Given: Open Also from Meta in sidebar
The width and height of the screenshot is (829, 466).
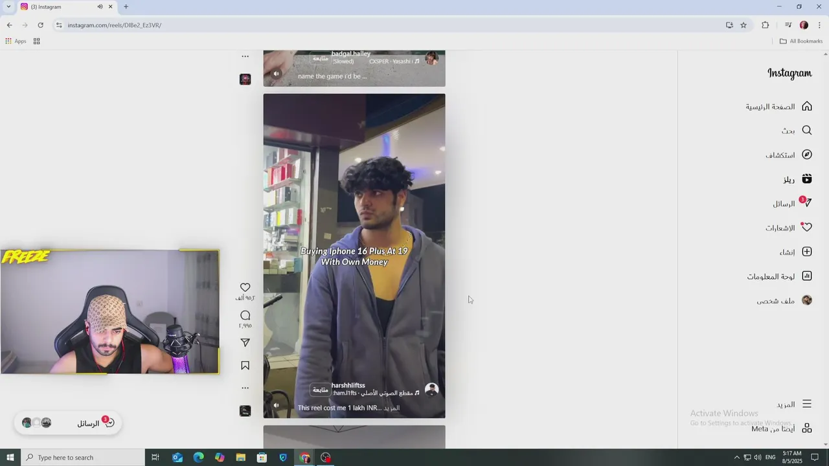Looking at the screenshot, I should tap(782, 428).
